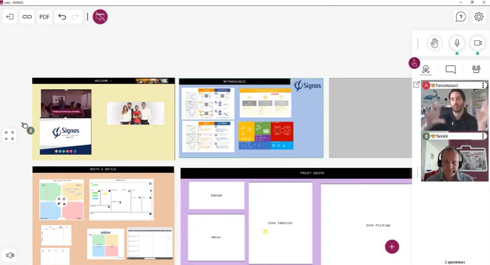Open the help question mark bubble
Image resolution: width=490 pixels, height=265 pixels.
(461, 17)
